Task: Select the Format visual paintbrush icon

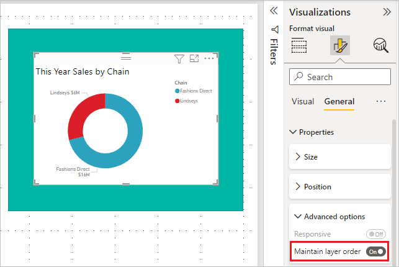Action: click(x=340, y=45)
